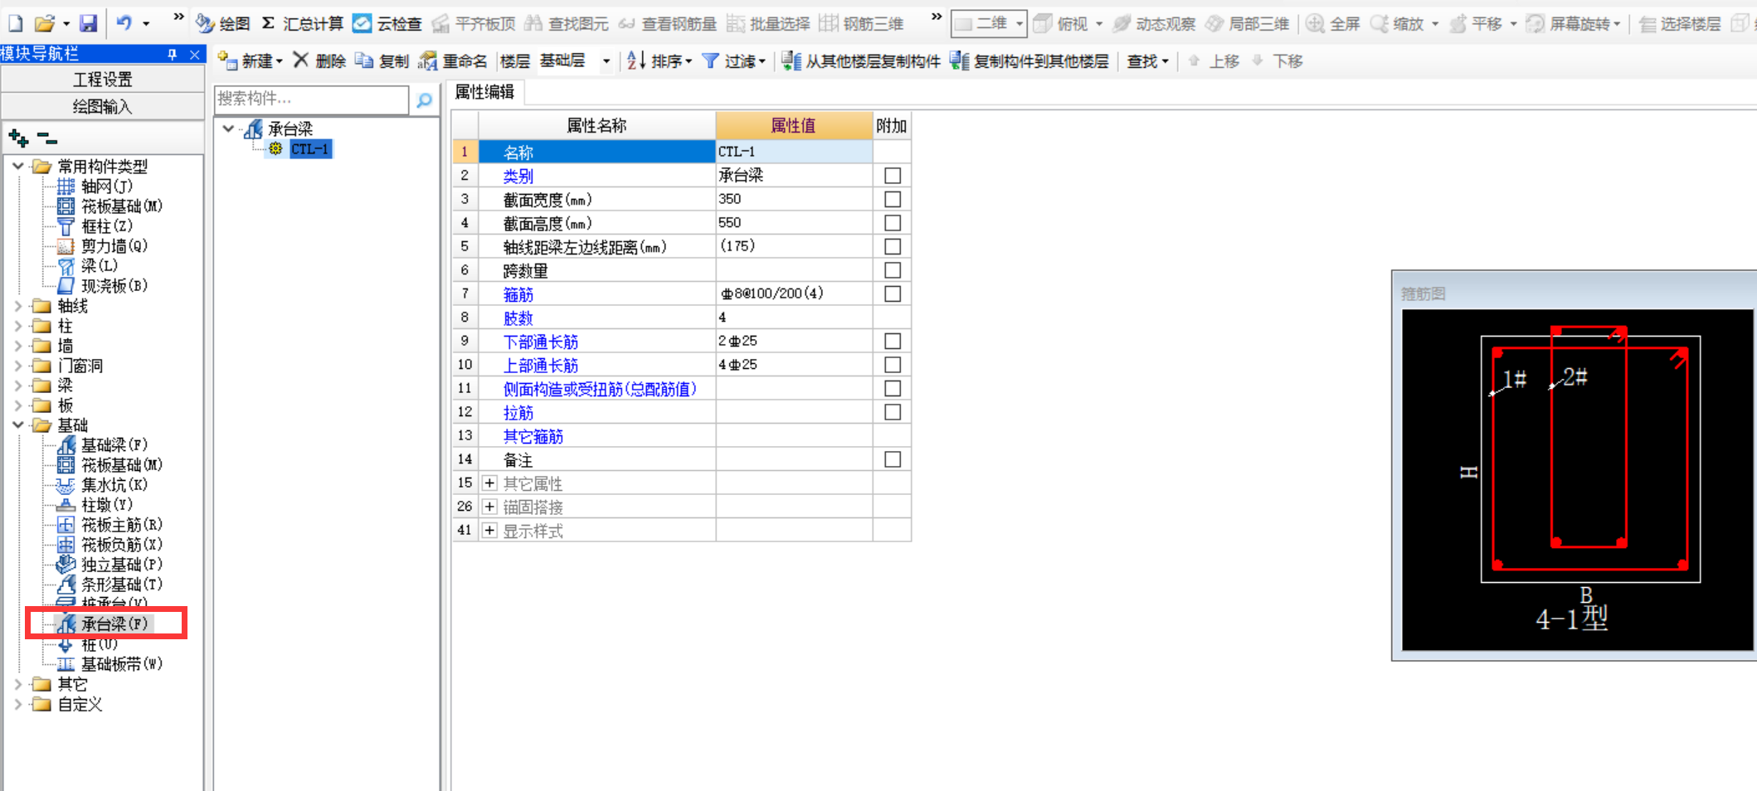Toggle 附加 checkbox for 截面宽度 row
Screen dimensions: 1757x791
(x=893, y=200)
